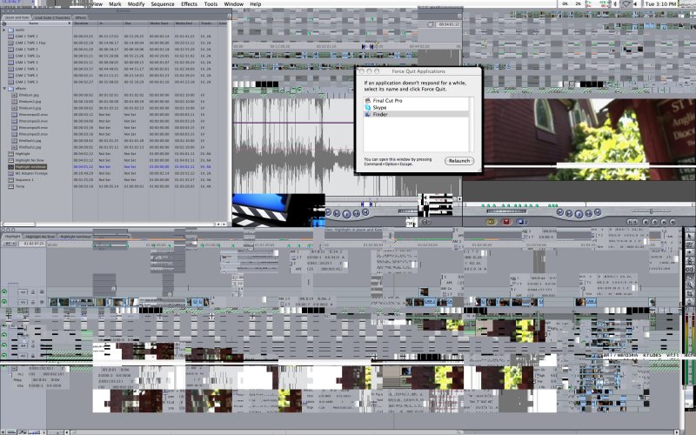Click Play In to Out in Canvas
Image resolution: width=696 pixels, height=435 pixels.
[x=569, y=213]
